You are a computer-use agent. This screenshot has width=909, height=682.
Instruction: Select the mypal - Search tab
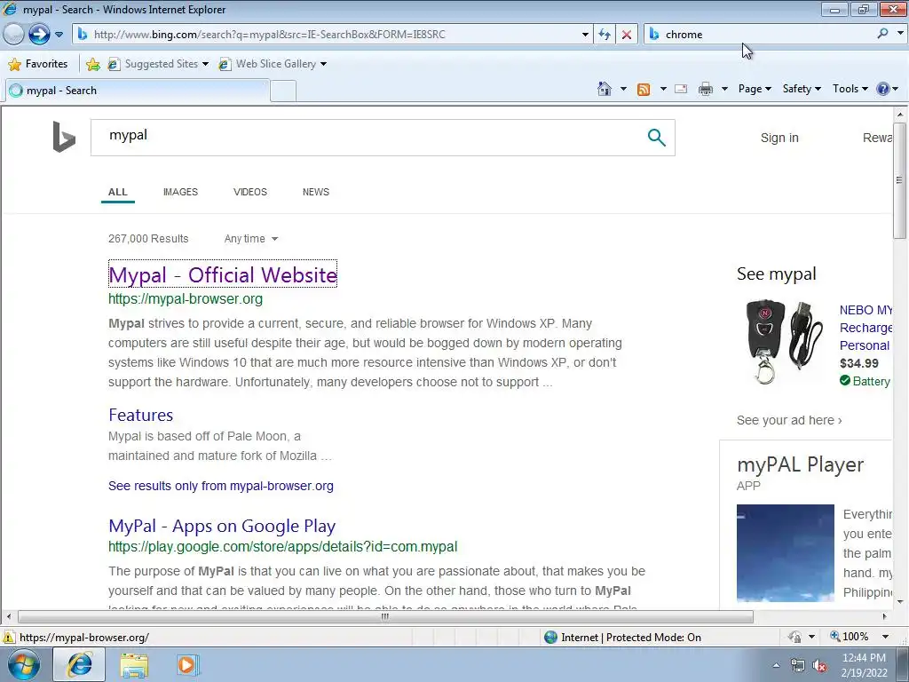click(x=137, y=91)
